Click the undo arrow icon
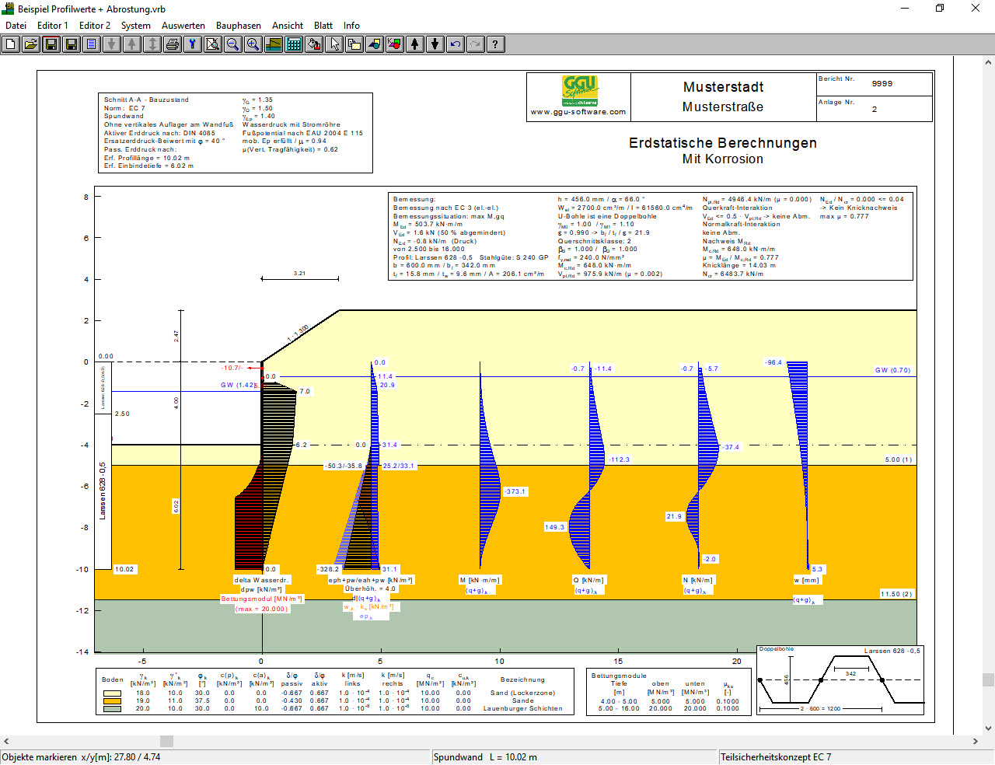 pyautogui.click(x=456, y=44)
